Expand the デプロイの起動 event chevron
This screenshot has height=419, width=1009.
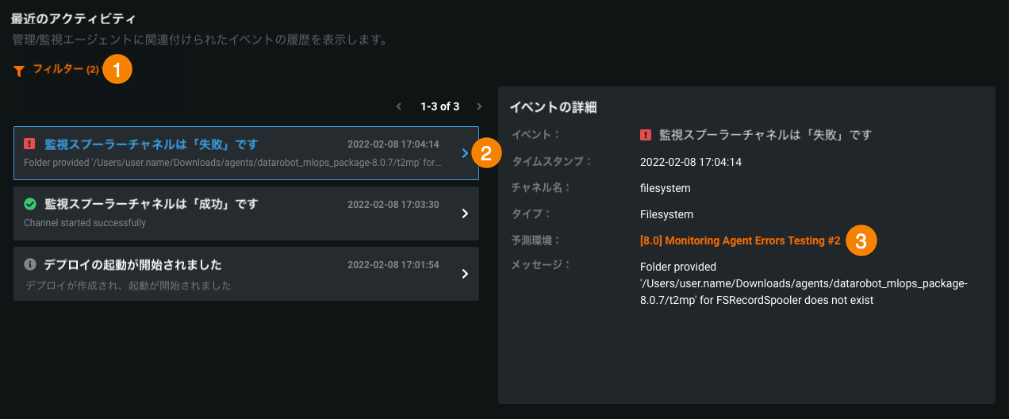click(465, 274)
